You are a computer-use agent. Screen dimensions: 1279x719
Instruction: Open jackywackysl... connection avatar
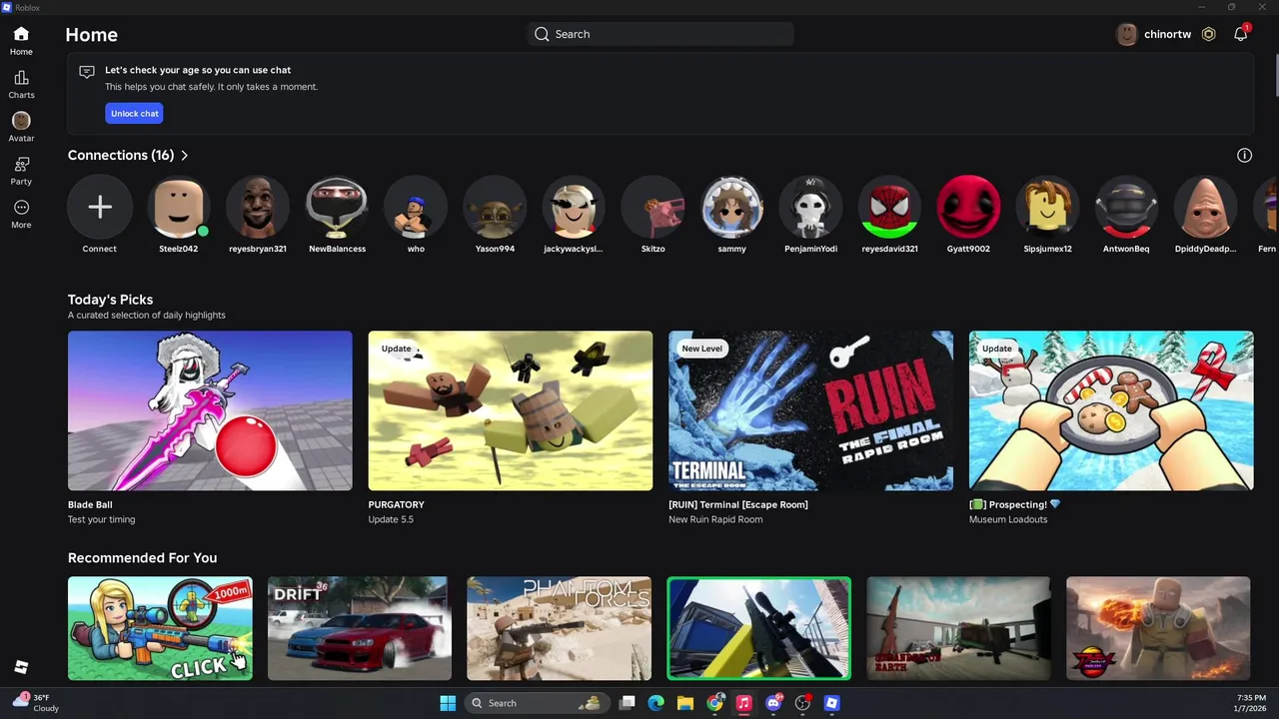574,207
